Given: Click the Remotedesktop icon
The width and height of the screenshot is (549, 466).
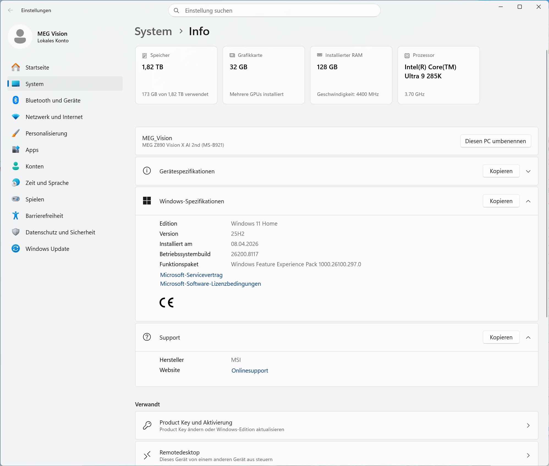Looking at the screenshot, I should (x=147, y=455).
